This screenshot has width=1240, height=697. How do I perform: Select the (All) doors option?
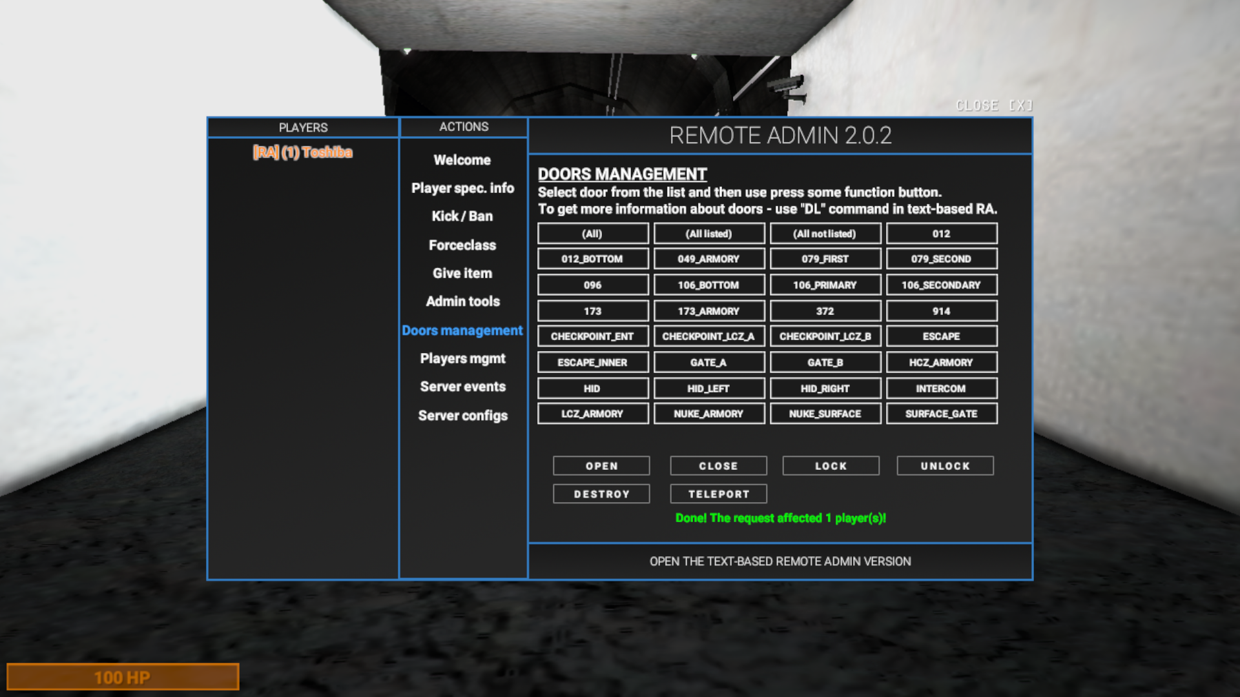coord(592,234)
